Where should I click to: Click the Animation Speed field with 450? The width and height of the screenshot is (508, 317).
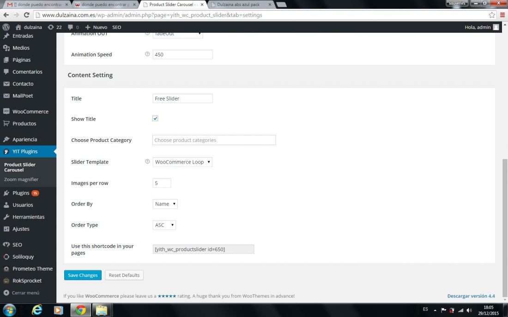pyautogui.click(x=182, y=54)
